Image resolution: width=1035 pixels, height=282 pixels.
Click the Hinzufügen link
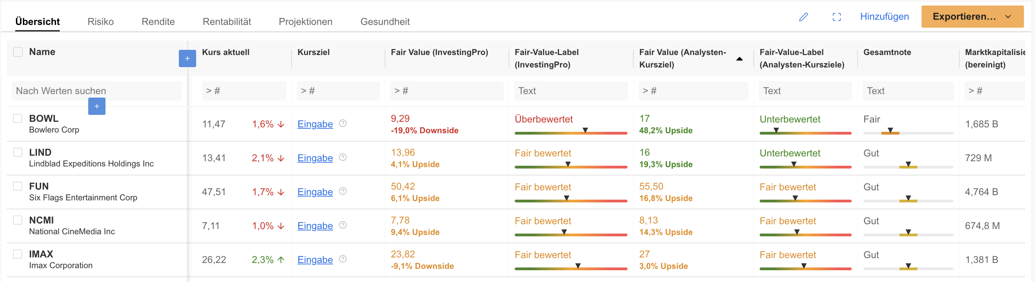point(884,17)
